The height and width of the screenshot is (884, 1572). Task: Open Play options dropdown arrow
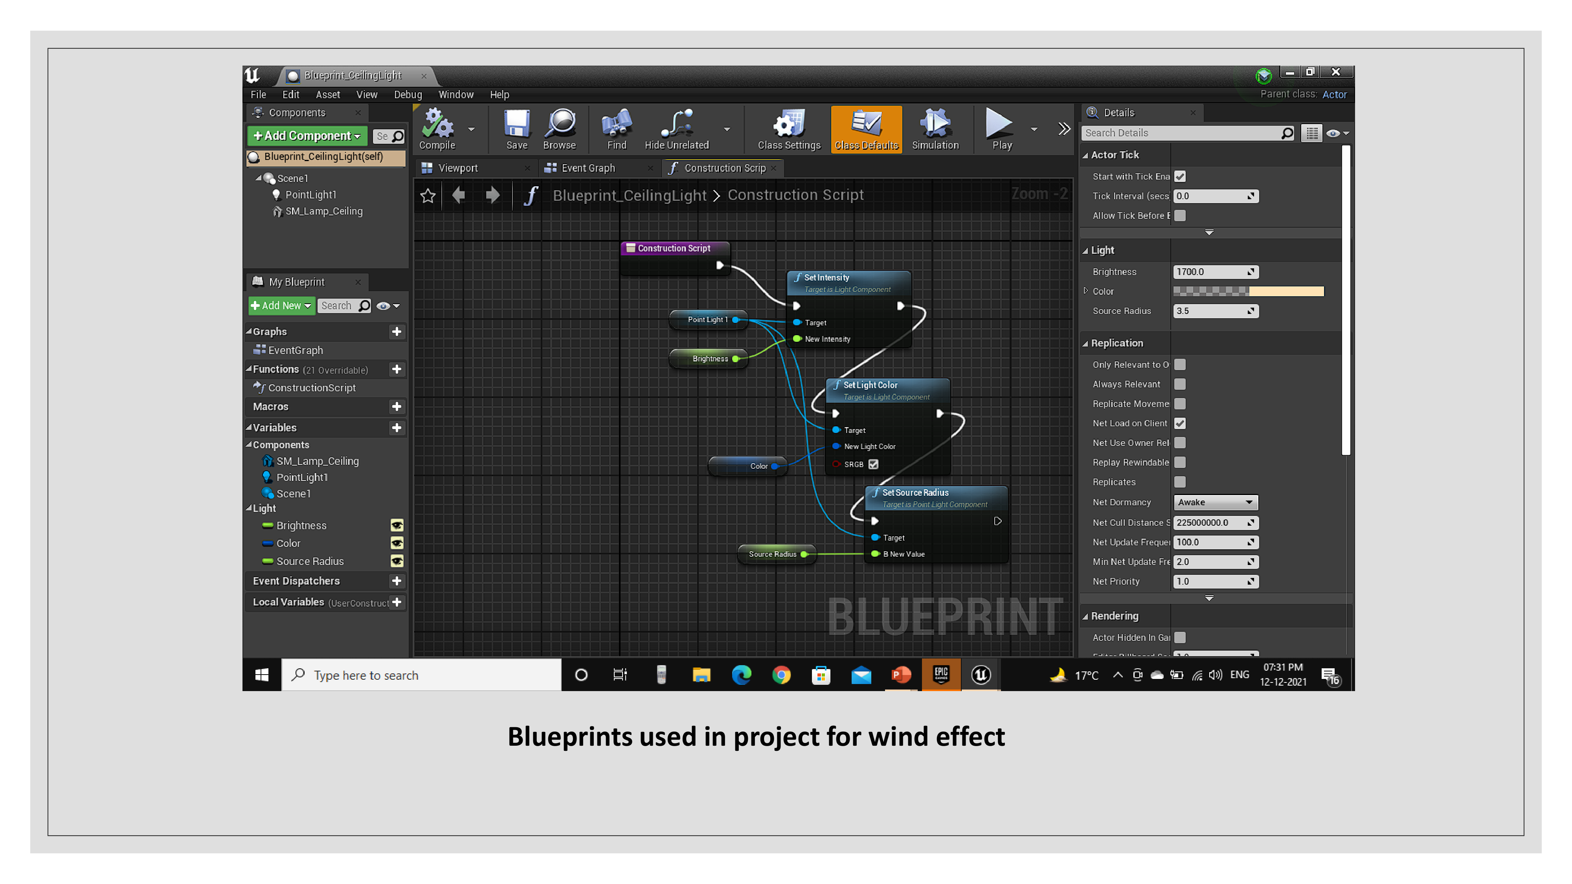click(x=1034, y=129)
